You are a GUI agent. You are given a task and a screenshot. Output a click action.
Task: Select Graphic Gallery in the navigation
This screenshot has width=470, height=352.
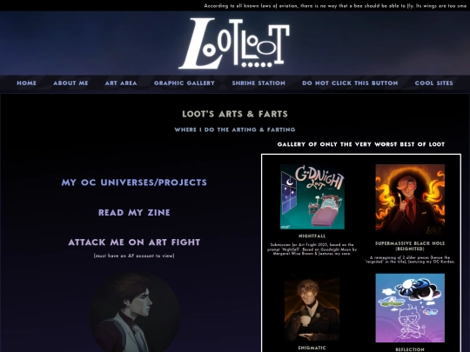(185, 83)
